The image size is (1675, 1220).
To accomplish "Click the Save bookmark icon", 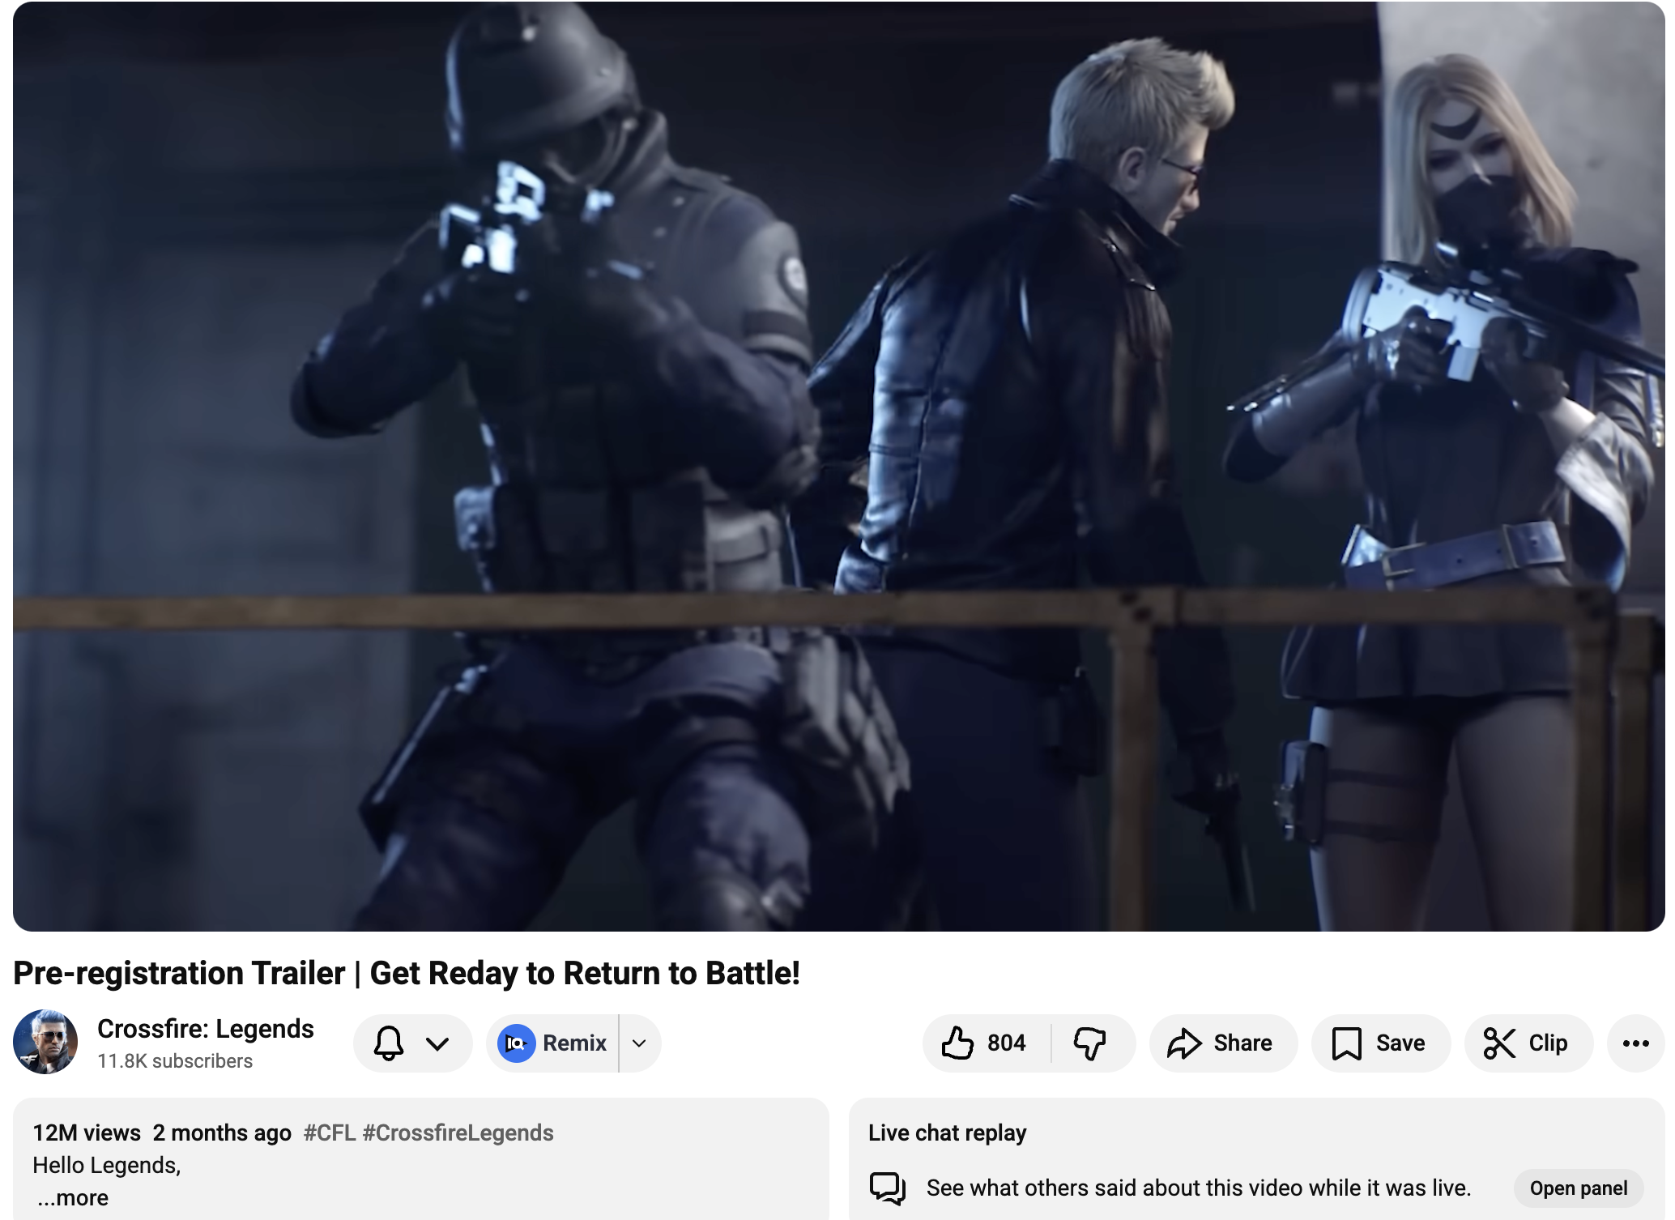I will click(x=1346, y=1043).
